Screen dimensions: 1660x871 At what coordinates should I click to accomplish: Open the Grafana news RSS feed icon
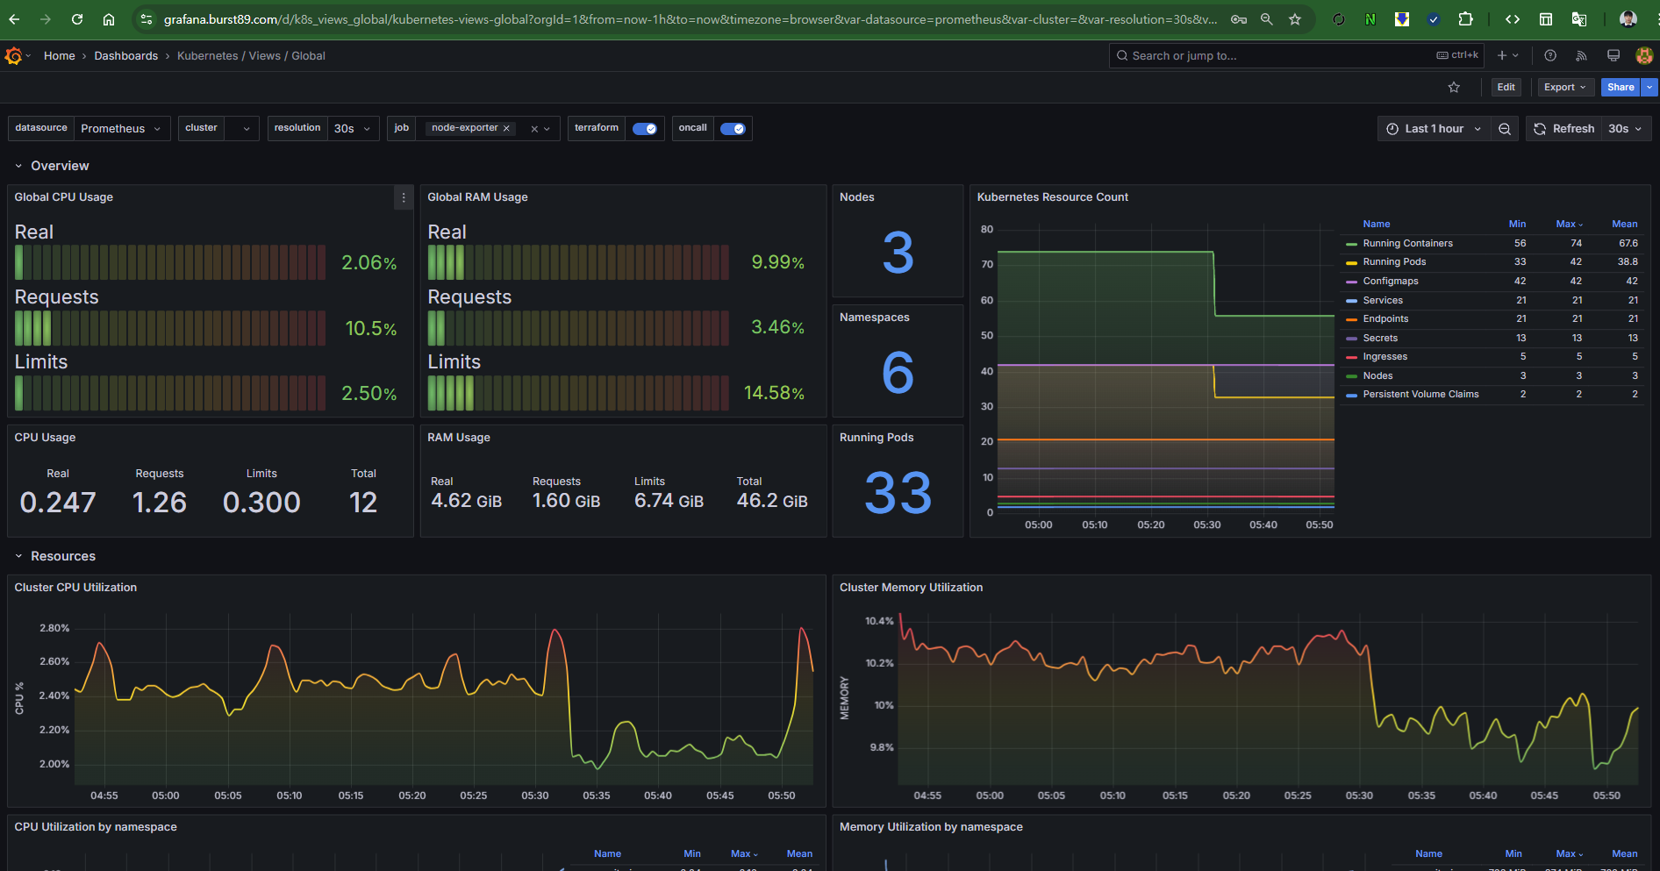click(1582, 55)
